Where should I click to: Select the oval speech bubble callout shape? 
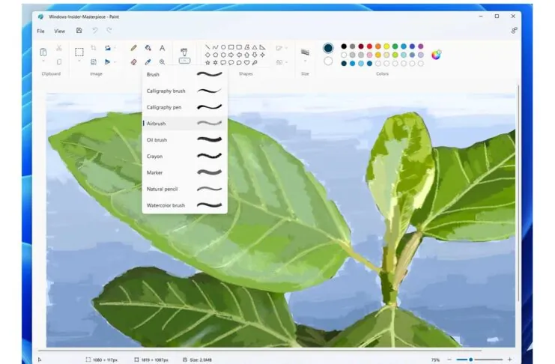click(x=231, y=63)
